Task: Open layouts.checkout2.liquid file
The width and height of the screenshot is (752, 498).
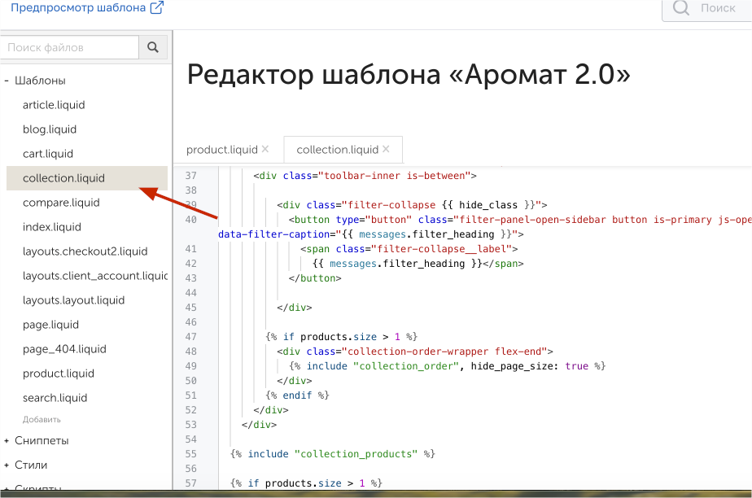Action: coord(85,251)
